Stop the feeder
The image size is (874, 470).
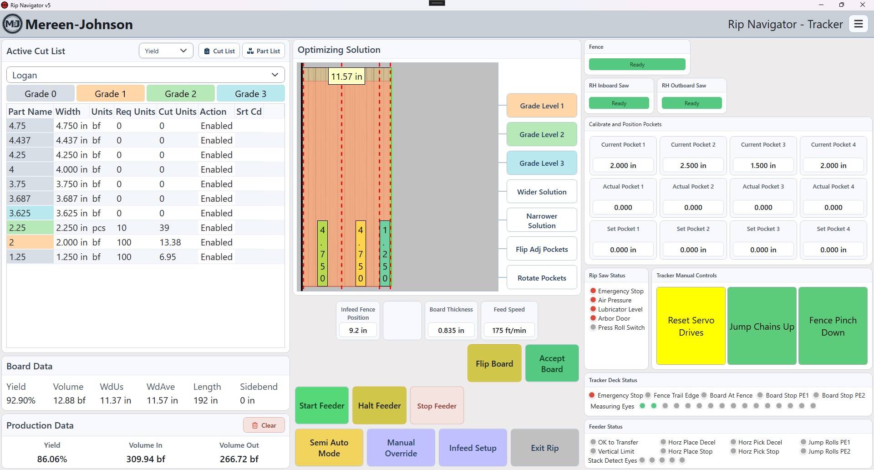(x=437, y=405)
